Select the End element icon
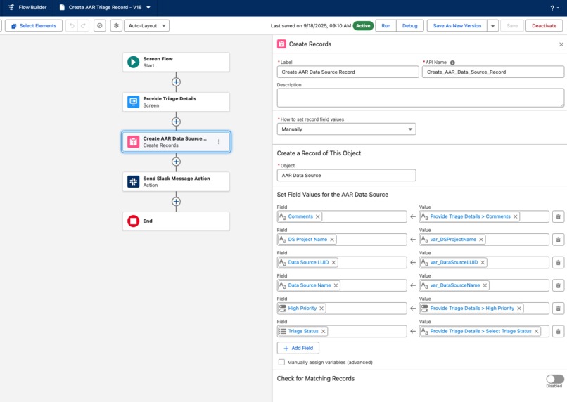 click(x=134, y=221)
